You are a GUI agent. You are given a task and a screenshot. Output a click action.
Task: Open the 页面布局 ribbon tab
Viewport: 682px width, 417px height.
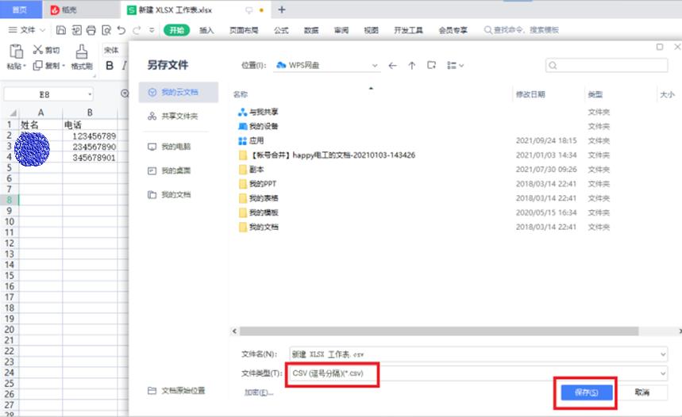[244, 30]
